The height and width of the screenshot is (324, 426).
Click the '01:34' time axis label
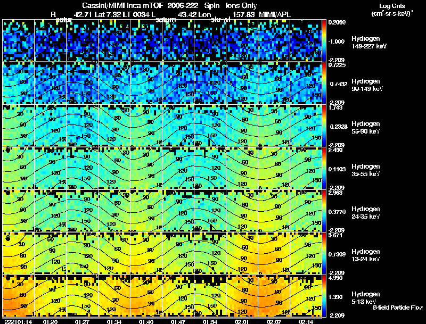coord(114,321)
